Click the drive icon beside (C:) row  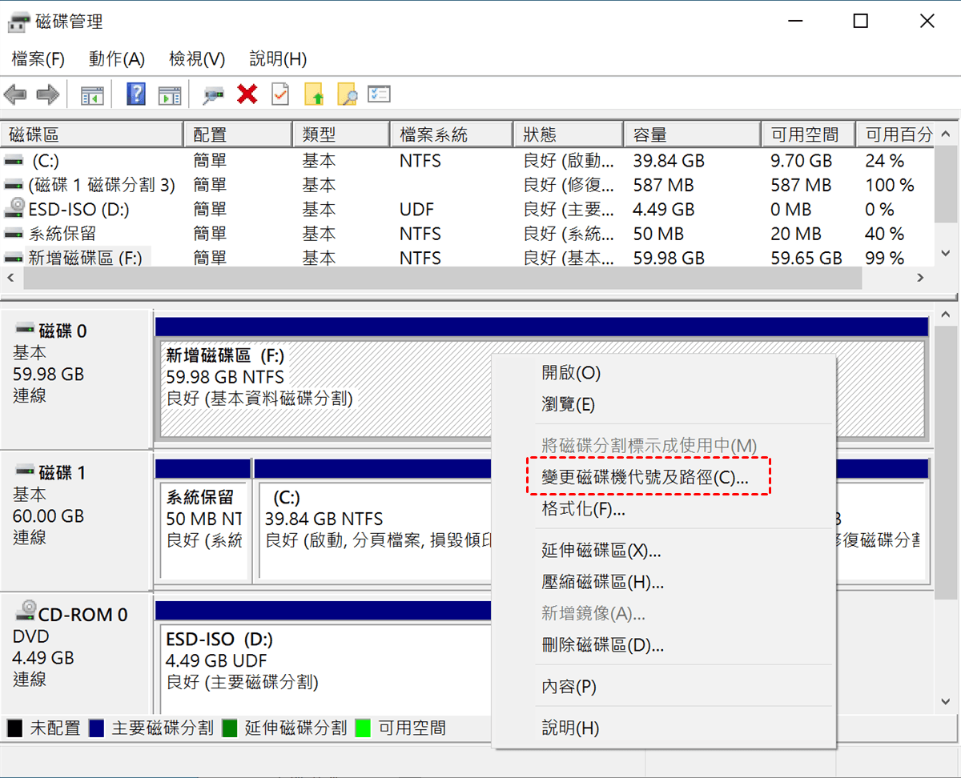(14, 161)
